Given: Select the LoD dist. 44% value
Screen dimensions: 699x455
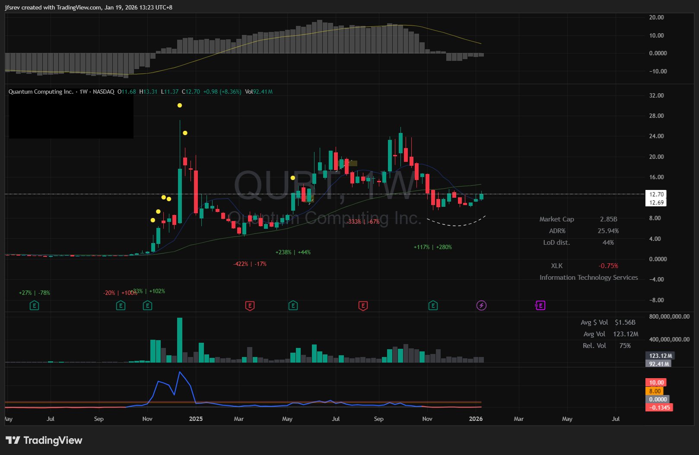Looking at the screenshot, I should (608, 243).
